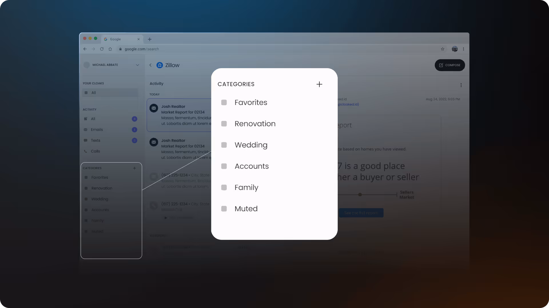549x308 pixels.
Task: Click the envelope icon on the first Josh Realtor message
Action: [x=154, y=108]
